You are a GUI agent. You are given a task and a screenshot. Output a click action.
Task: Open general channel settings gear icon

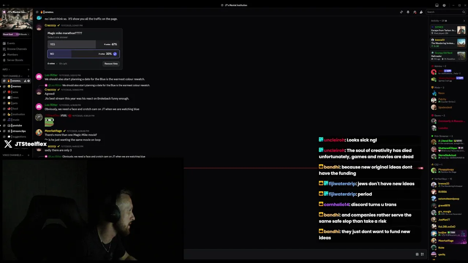[29, 81]
